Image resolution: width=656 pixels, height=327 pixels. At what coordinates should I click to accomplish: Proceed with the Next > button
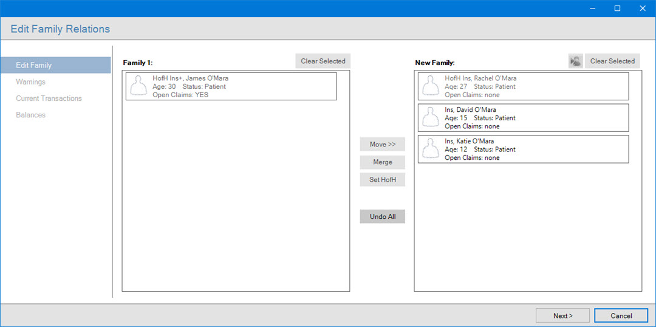click(562, 315)
